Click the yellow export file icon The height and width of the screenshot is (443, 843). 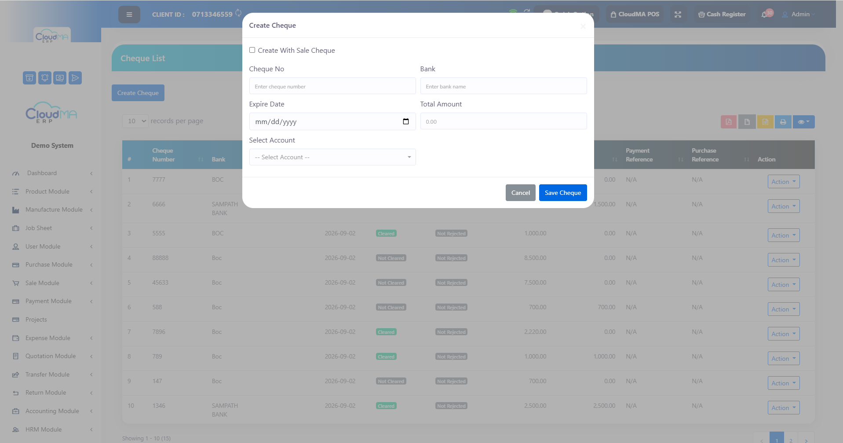click(765, 122)
